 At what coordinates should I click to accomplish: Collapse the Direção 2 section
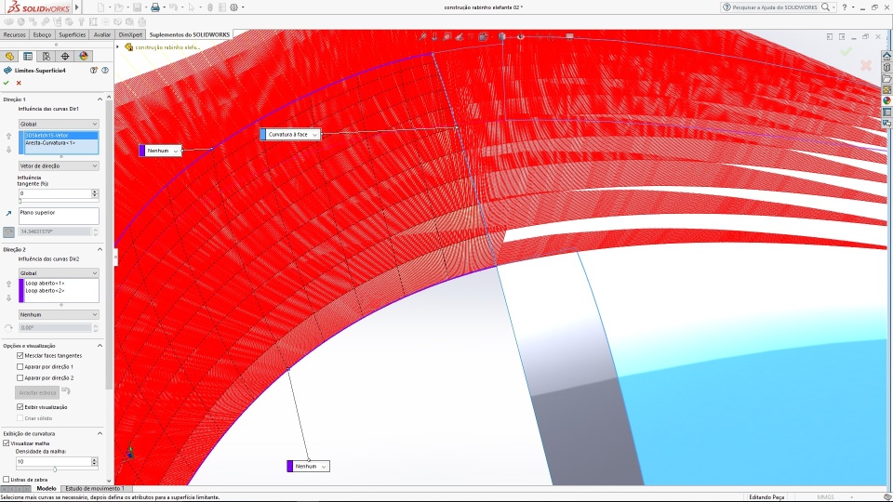point(100,249)
